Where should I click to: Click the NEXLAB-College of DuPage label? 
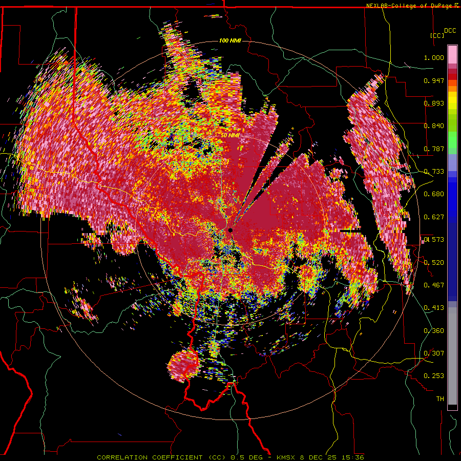pyautogui.click(x=409, y=6)
